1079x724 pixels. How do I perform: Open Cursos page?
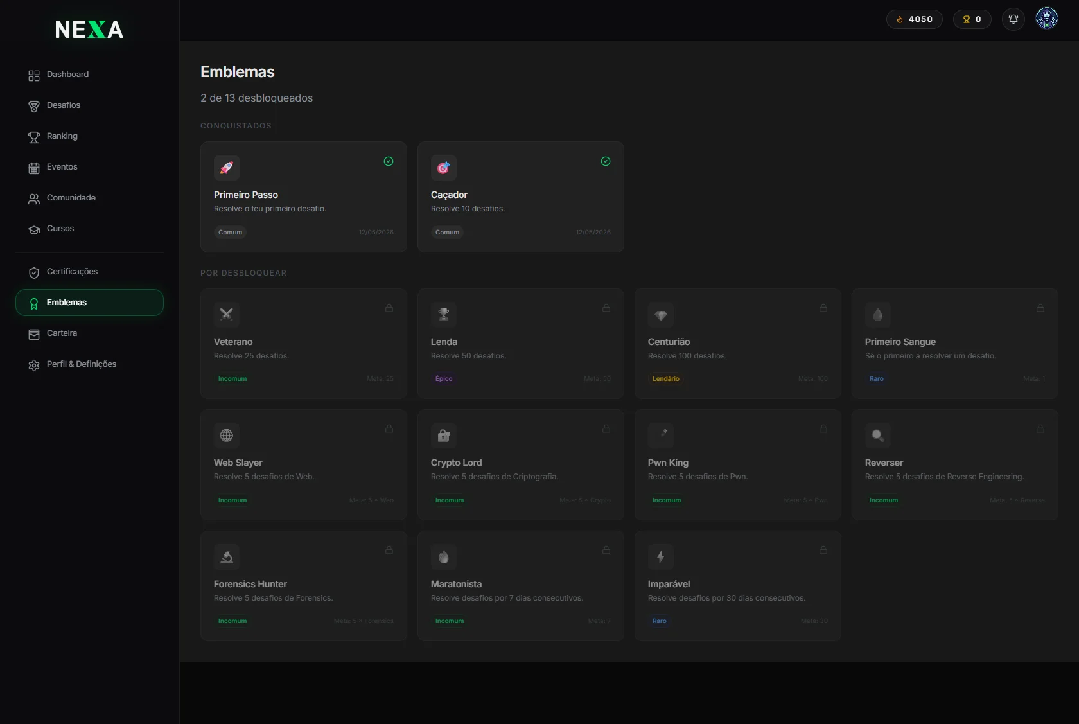(90, 229)
